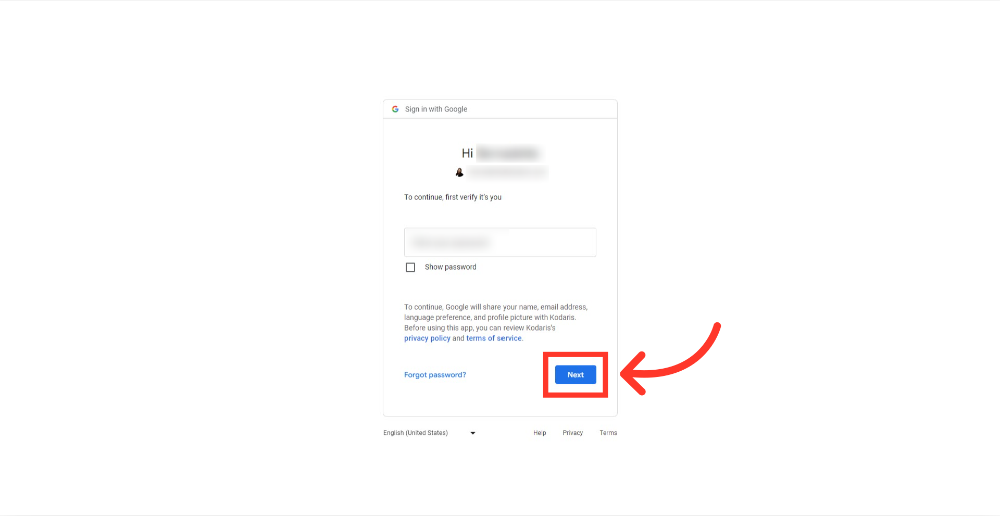This screenshot has height=516, width=1000.
Task: Click the small profile avatar icon
Action: [459, 172]
